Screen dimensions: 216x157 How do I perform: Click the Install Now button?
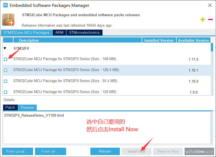point(136,151)
